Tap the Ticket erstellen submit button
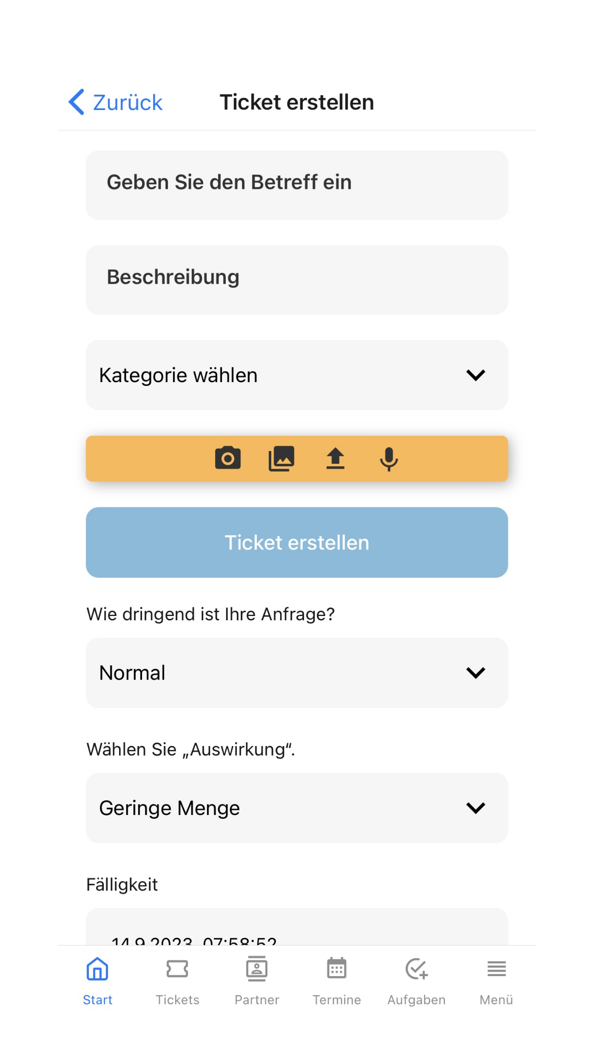Screen dimensions: 594x1056 click(297, 542)
